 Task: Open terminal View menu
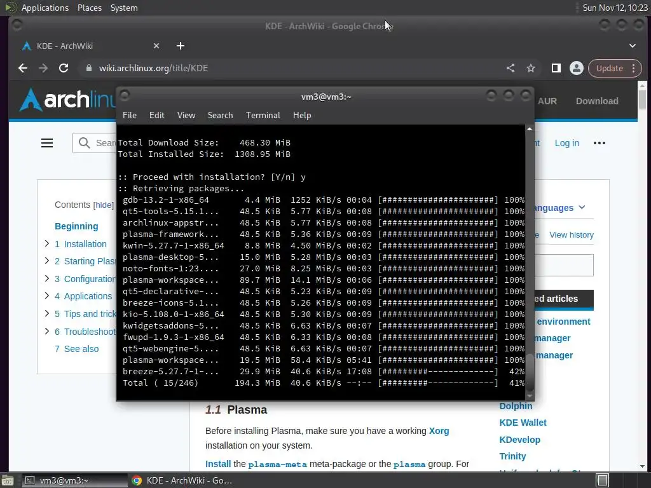pos(186,116)
